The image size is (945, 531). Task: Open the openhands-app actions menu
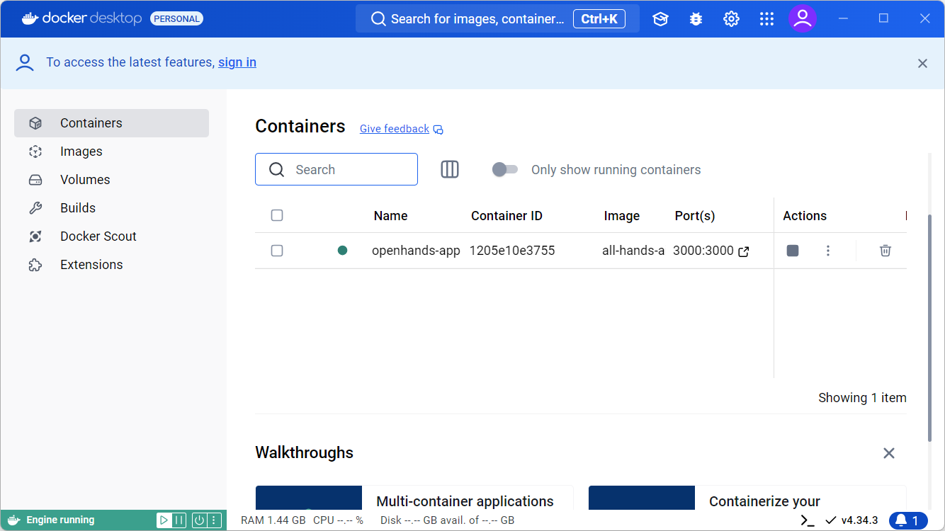pos(827,250)
